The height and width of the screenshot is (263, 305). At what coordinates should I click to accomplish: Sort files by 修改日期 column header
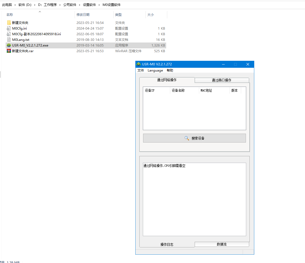pyautogui.click(x=83, y=15)
